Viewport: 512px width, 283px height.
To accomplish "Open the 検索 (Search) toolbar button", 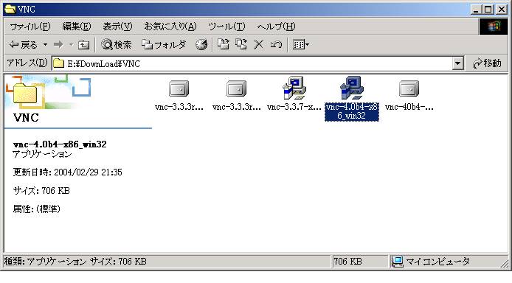I will (117, 45).
